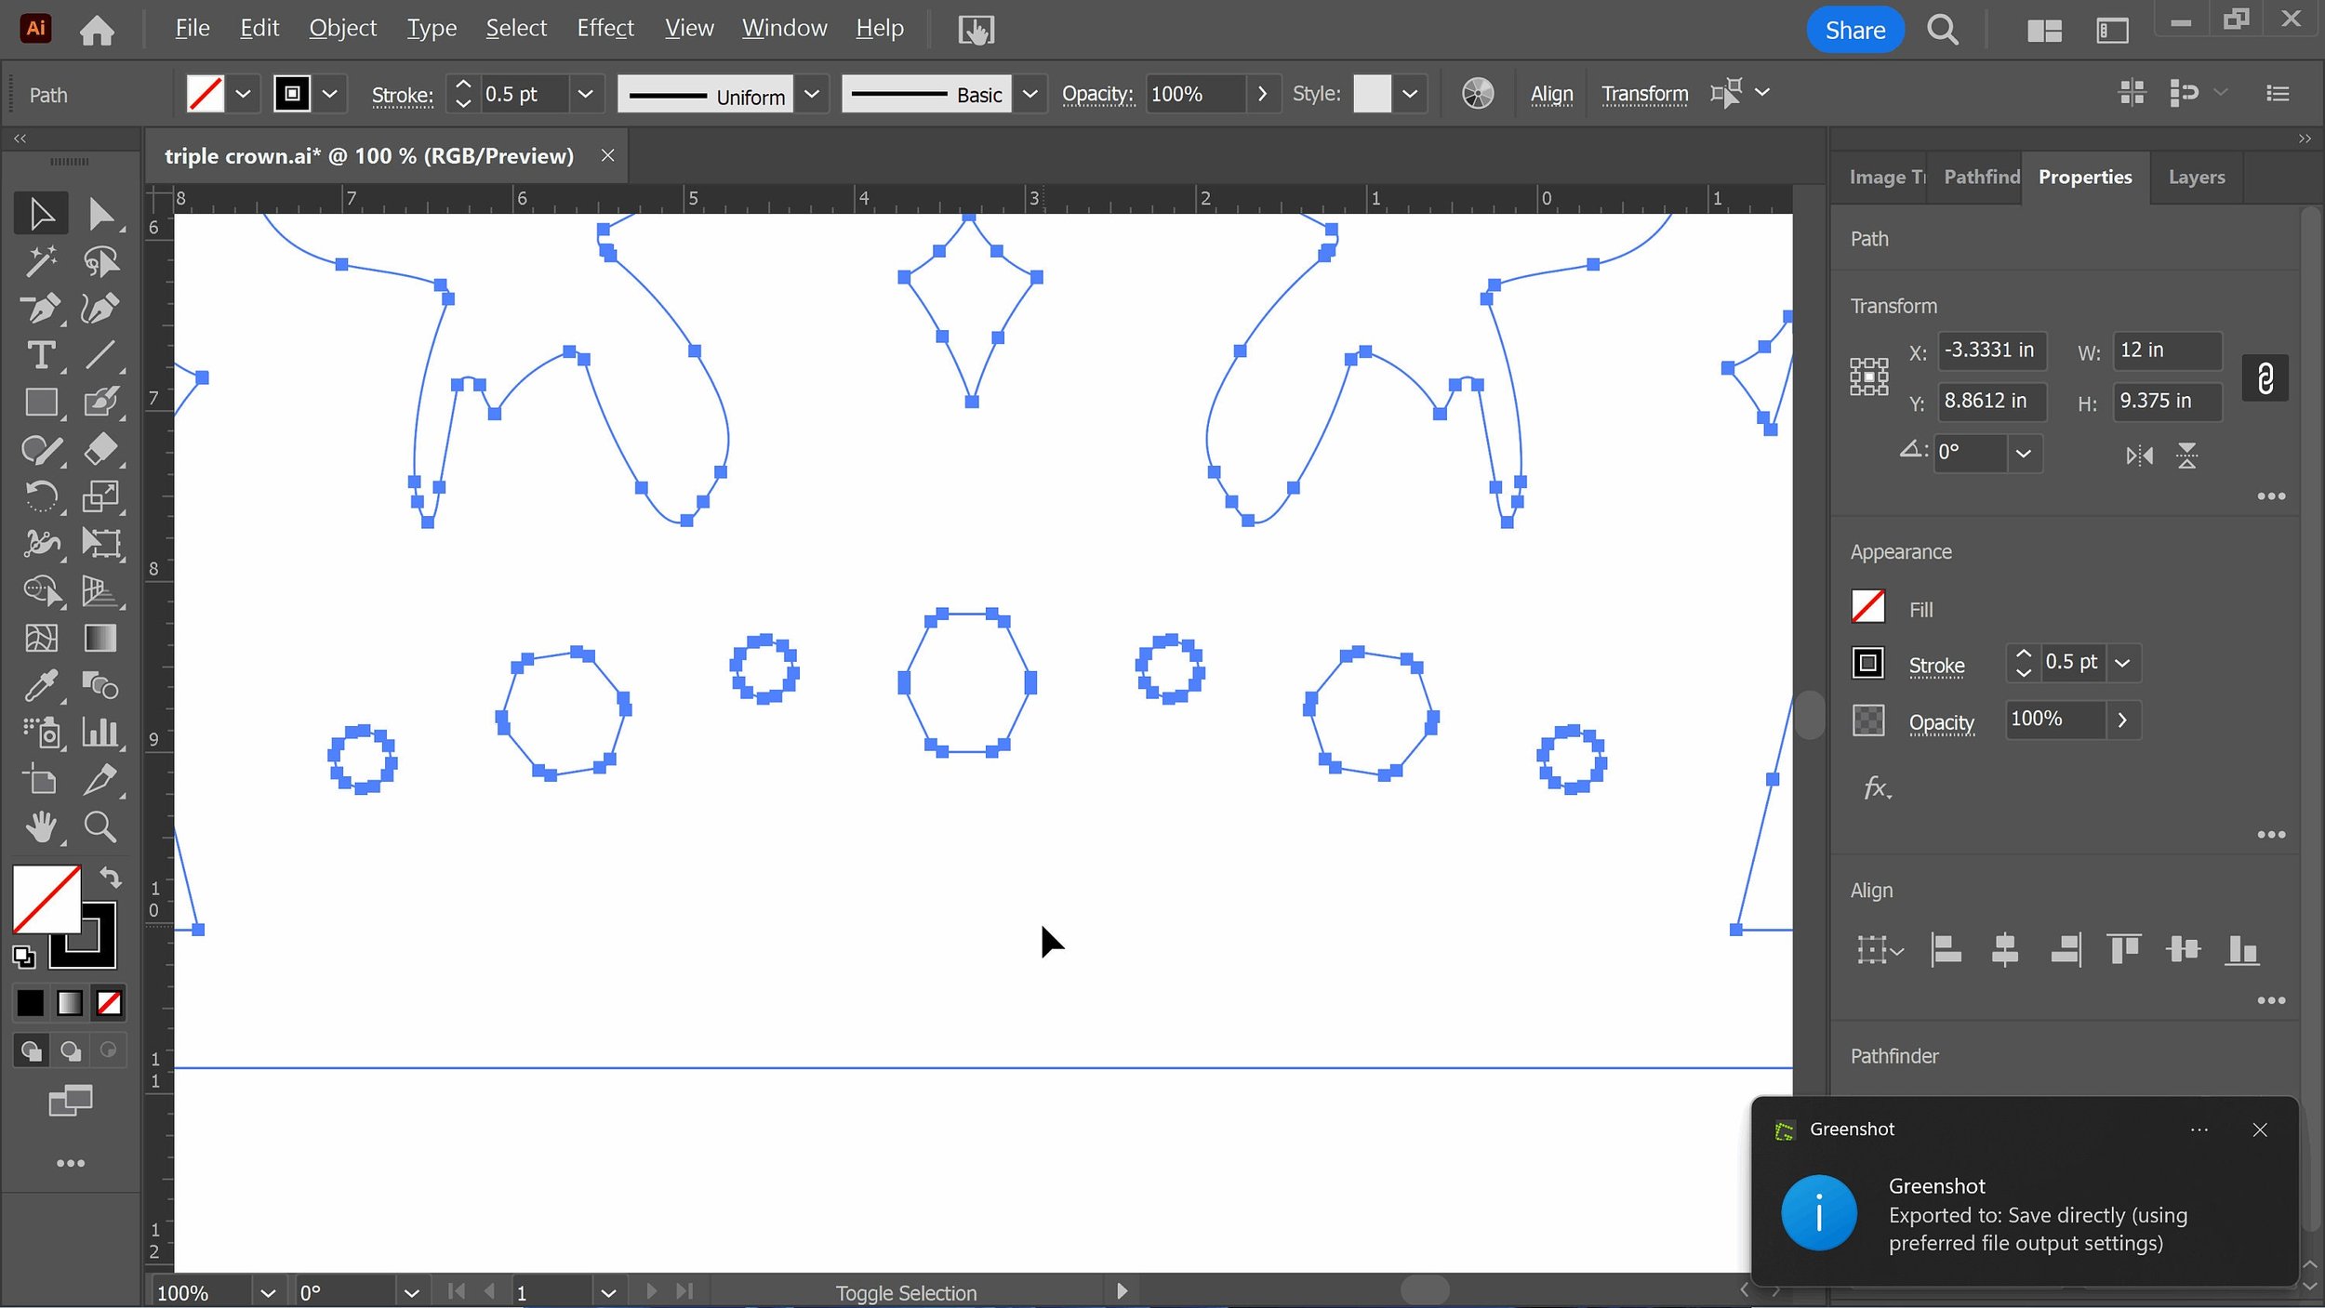Open the Align To options dropdown
Viewport: 2325px width, 1308px height.
[x=1880, y=950]
